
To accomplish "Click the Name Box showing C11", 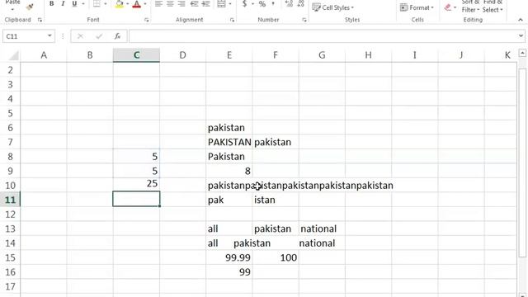I will point(25,36).
